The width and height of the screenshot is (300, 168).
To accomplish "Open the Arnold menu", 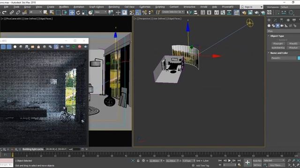I will pos(203,7).
